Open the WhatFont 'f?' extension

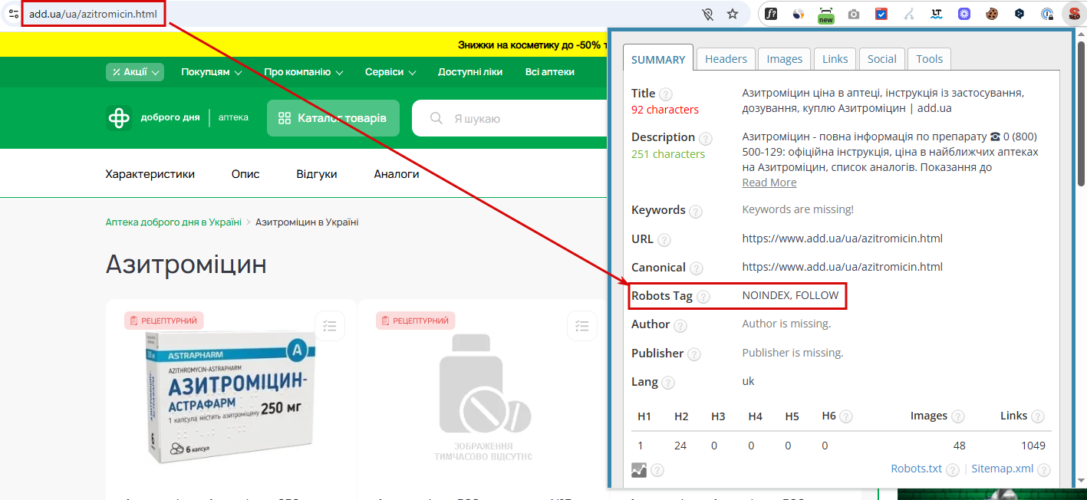(772, 14)
